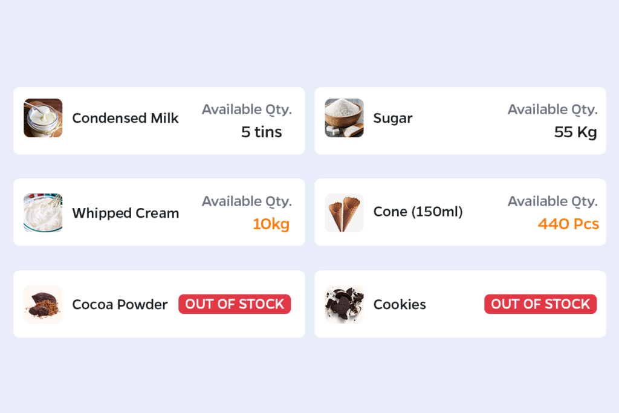Click the orange 10kg quantity value
The image size is (619, 413).
tap(271, 224)
